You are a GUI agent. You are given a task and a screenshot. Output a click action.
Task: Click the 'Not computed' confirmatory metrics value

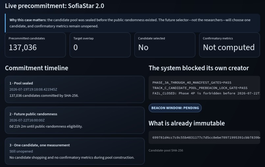[229, 47]
